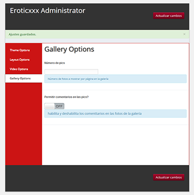194x195 pixels.
Task: Focus the Número de pics input field
Action: click(x=71, y=72)
